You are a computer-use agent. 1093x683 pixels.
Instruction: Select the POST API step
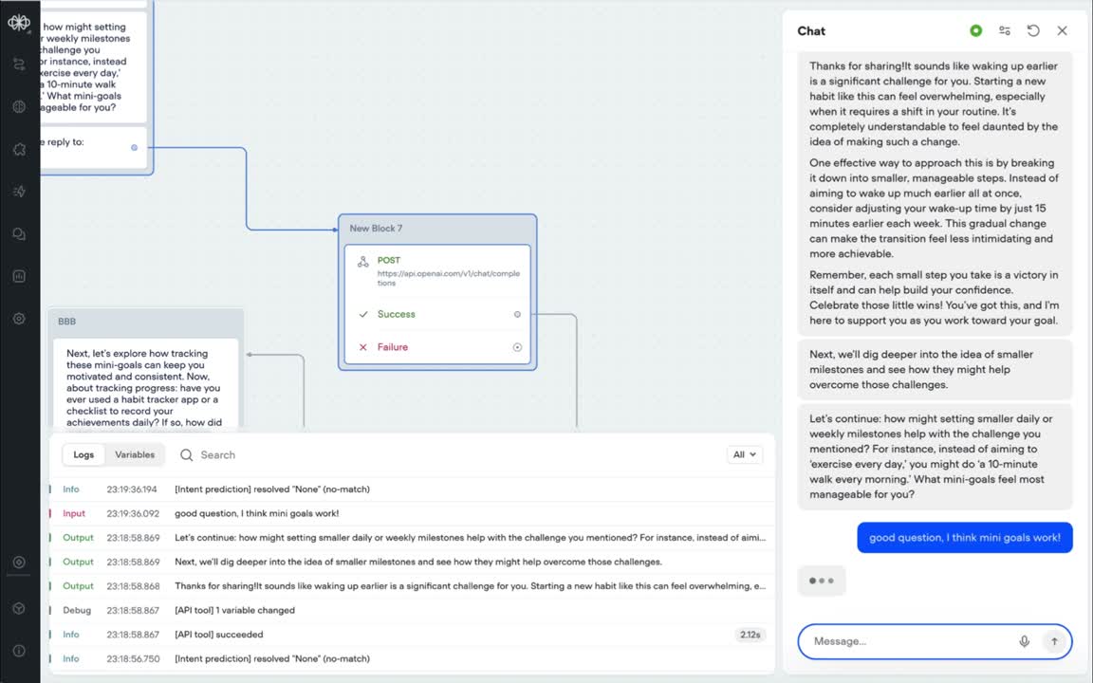click(437, 271)
